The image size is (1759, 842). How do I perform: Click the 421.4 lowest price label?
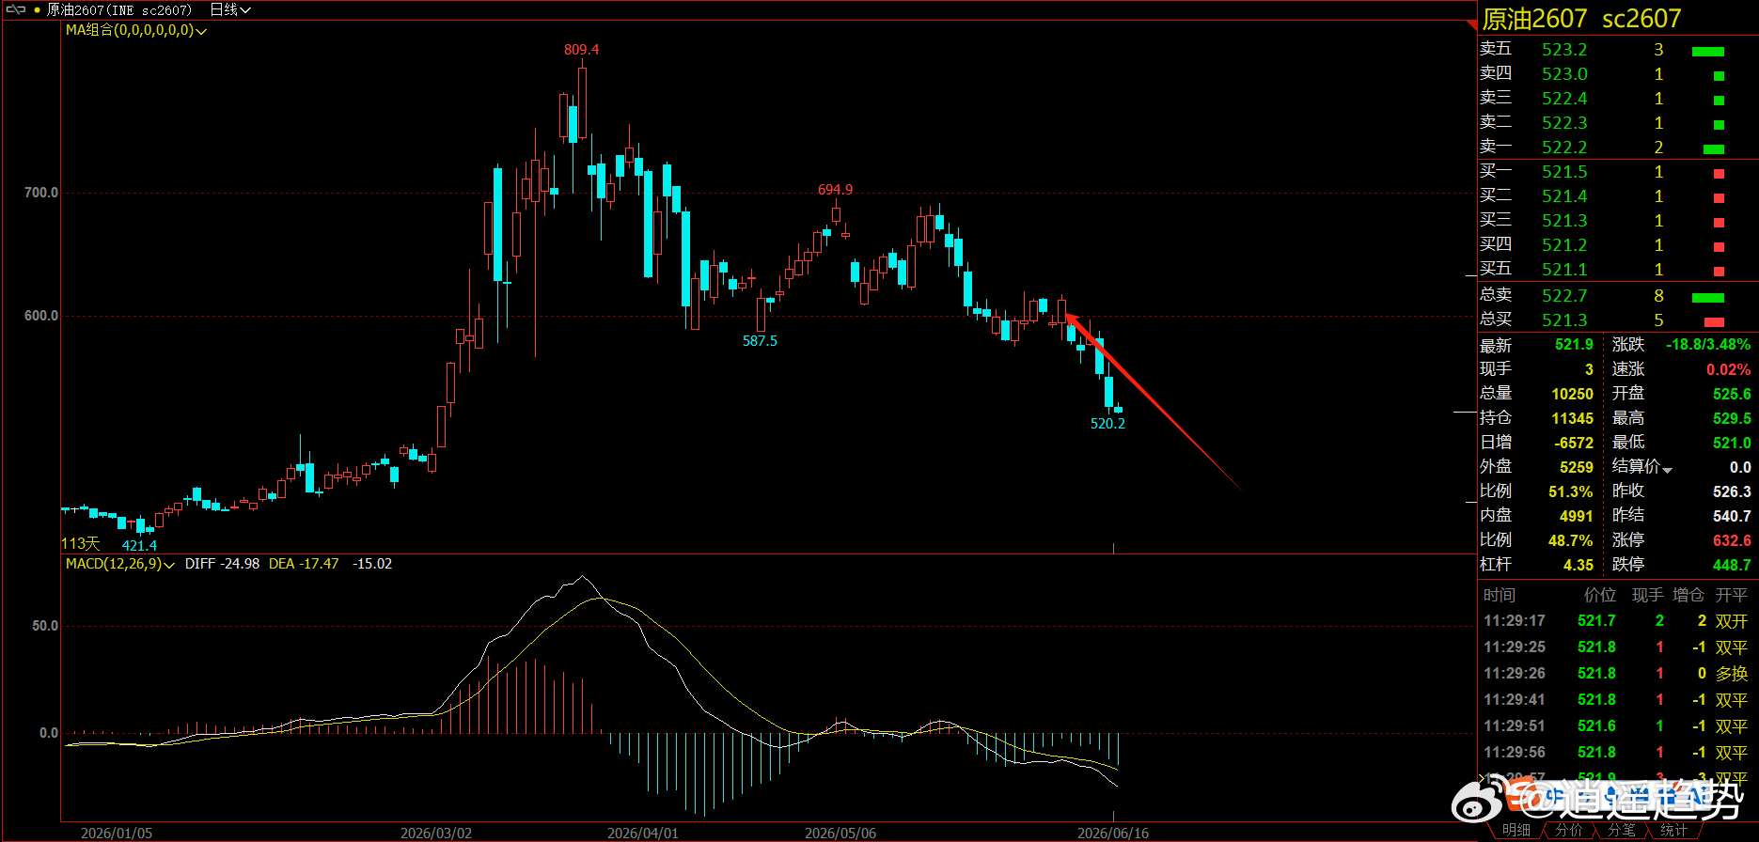tap(139, 546)
